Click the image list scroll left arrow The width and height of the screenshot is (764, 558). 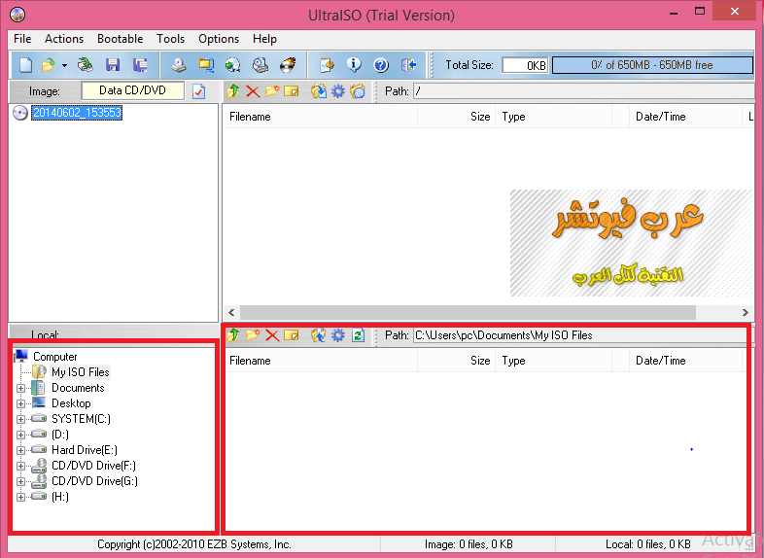point(231,312)
